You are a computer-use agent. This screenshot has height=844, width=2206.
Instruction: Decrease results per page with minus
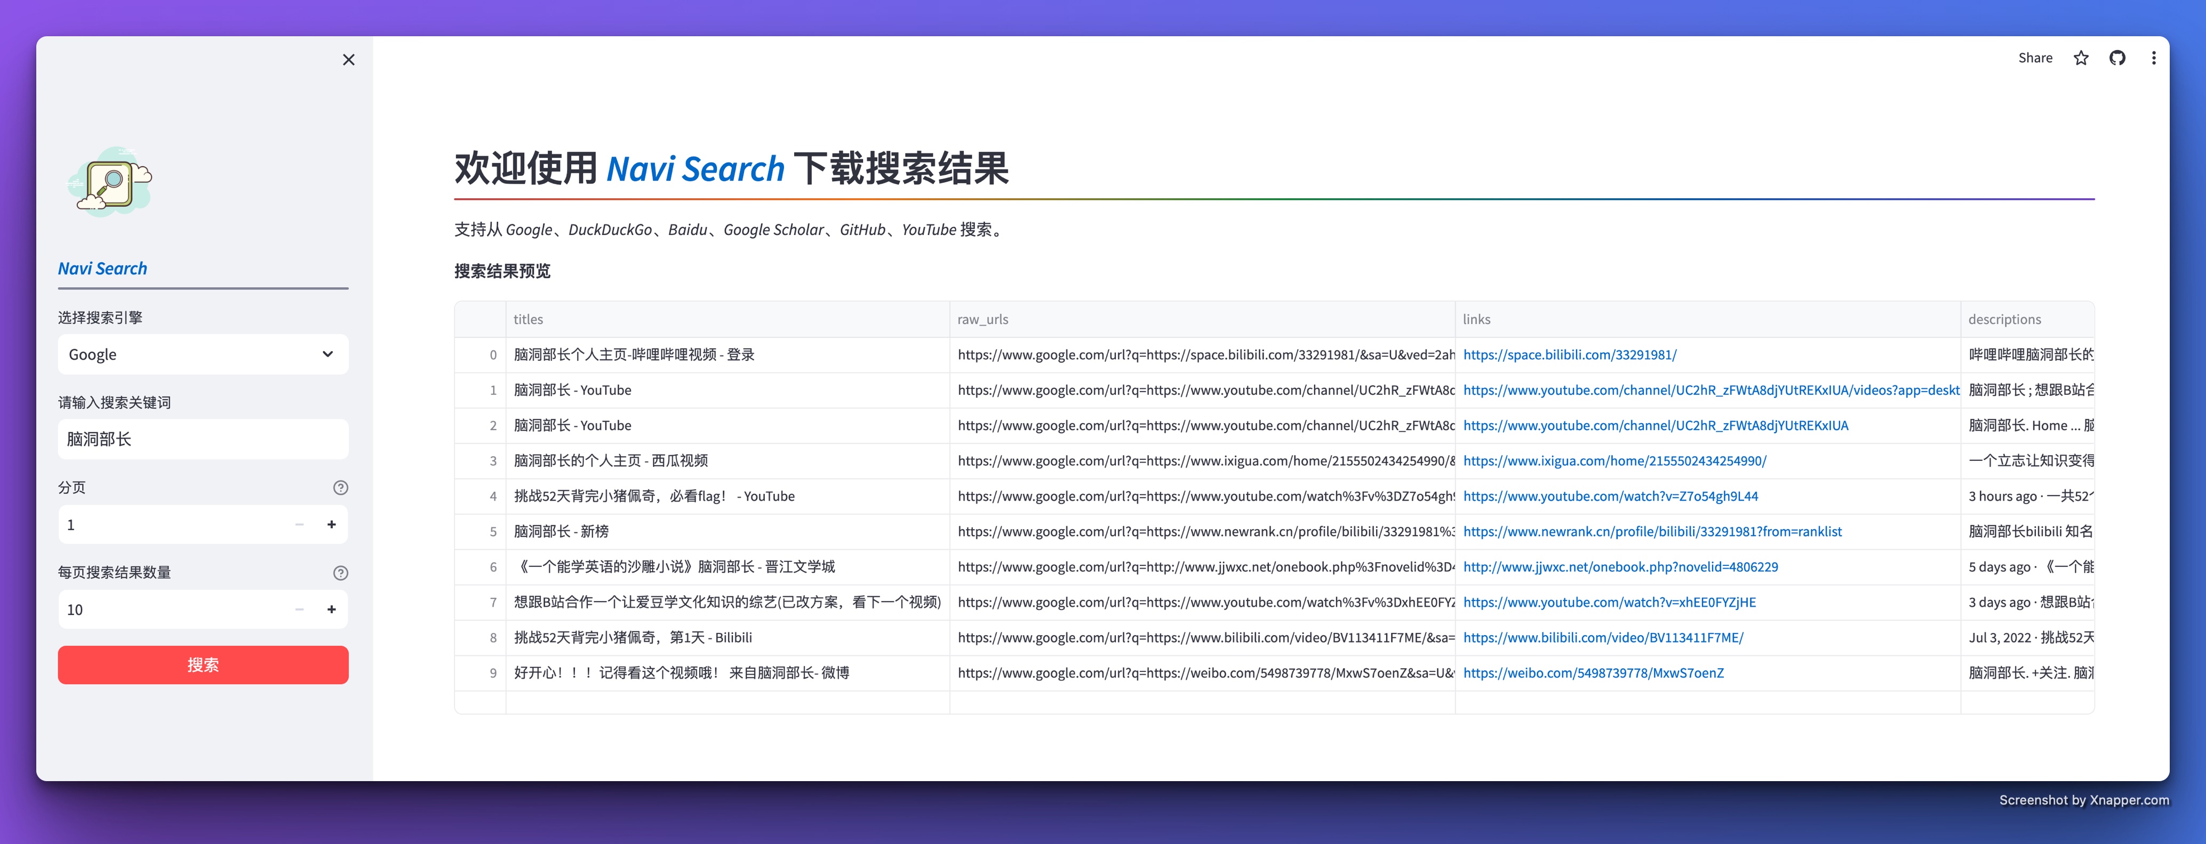tap(299, 610)
